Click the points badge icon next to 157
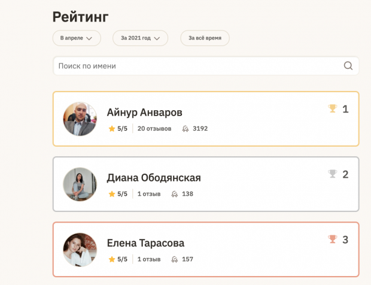The height and width of the screenshot is (285, 371). 174,259
